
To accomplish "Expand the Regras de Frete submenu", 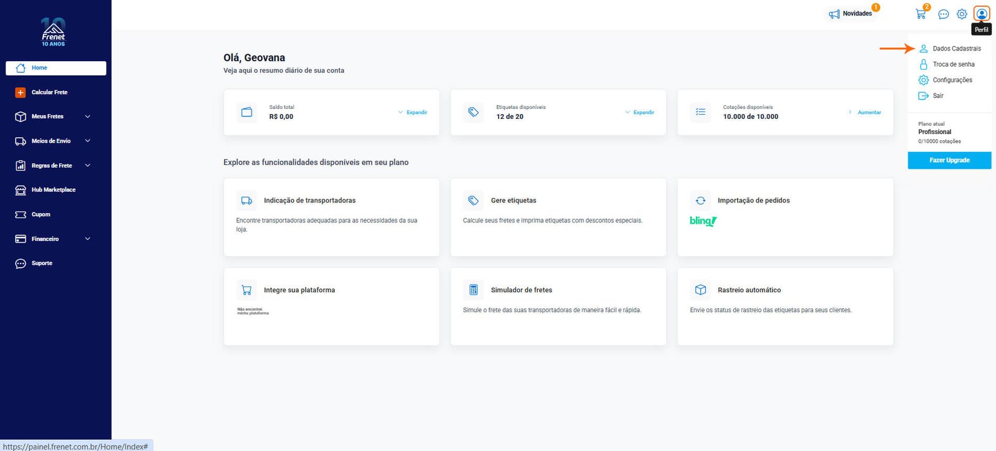I will (87, 166).
